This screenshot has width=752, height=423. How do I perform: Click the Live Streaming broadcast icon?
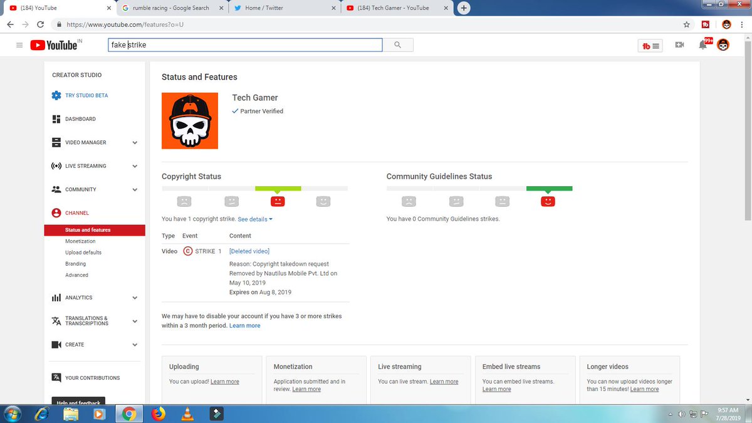56,166
